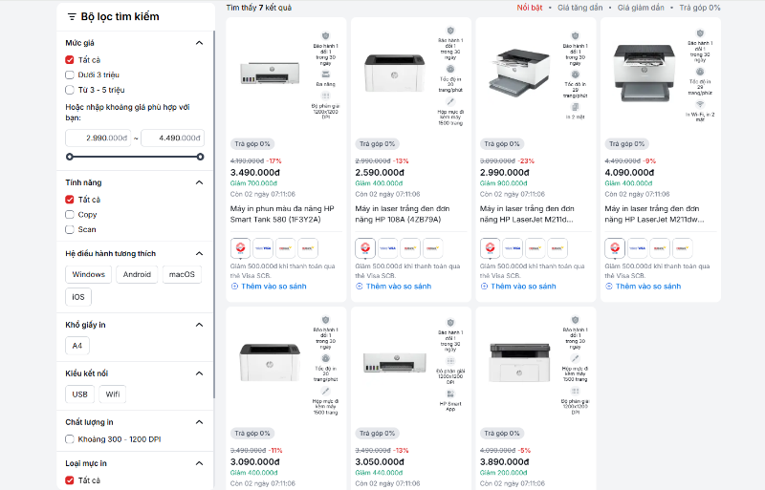The height and width of the screenshot is (490, 765).
Task: Click the filter icon beside Bộ lọc tìm kiếm
Action: pyautogui.click(x=72, y=17)
